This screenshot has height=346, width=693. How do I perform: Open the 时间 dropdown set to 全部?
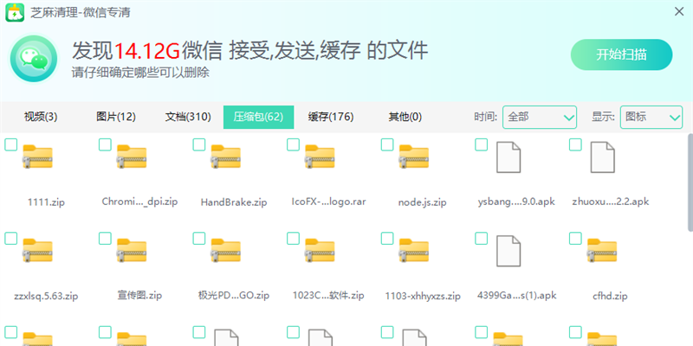coord(539,117)
